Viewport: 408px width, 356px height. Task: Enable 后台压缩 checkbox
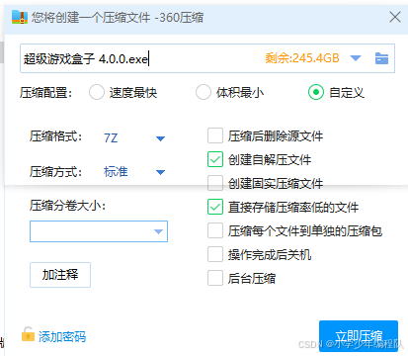point(215,278)
